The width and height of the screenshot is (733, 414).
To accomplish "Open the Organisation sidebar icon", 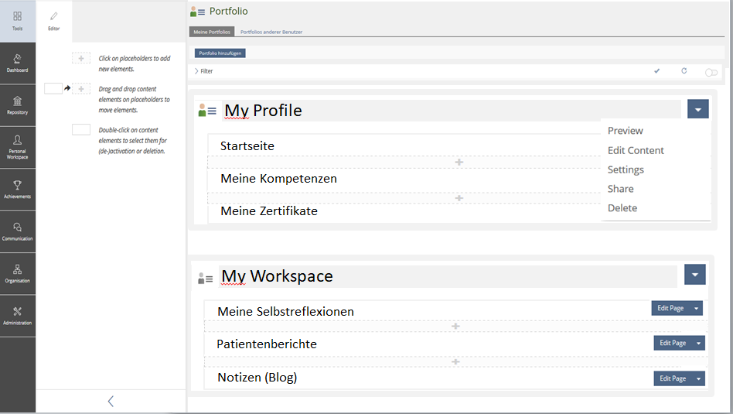I will pyautogui.click(x=17, y=273).
